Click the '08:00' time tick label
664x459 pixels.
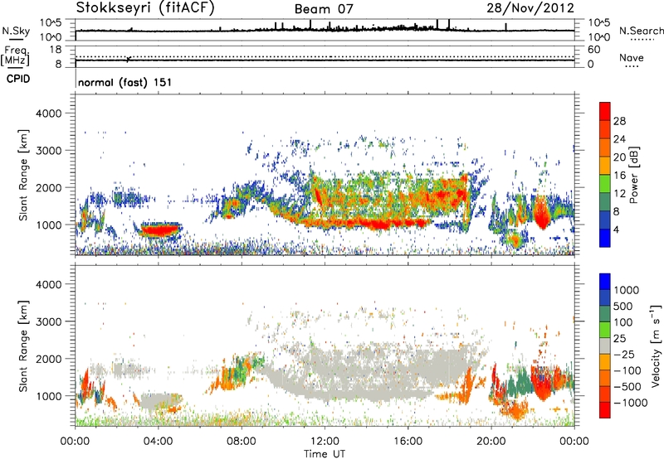click(242, 442)
